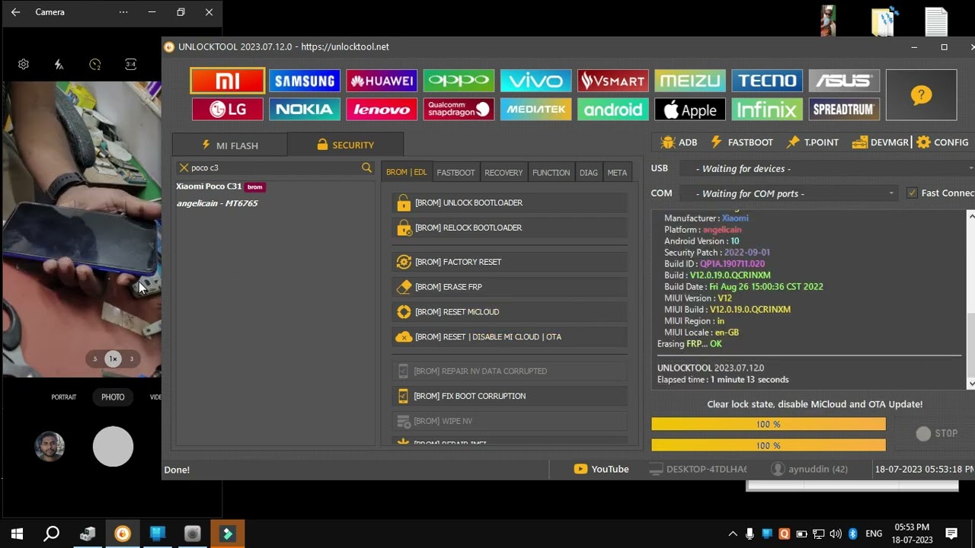975x548 pixels.
Task: Select the Huawei brand icon
Action: (382, 81)
